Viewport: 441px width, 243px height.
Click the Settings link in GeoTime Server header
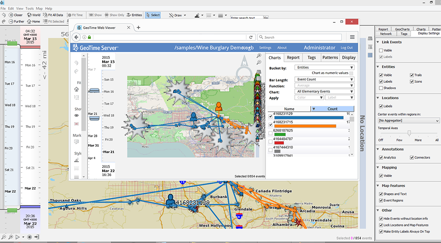tap(265, 48)
